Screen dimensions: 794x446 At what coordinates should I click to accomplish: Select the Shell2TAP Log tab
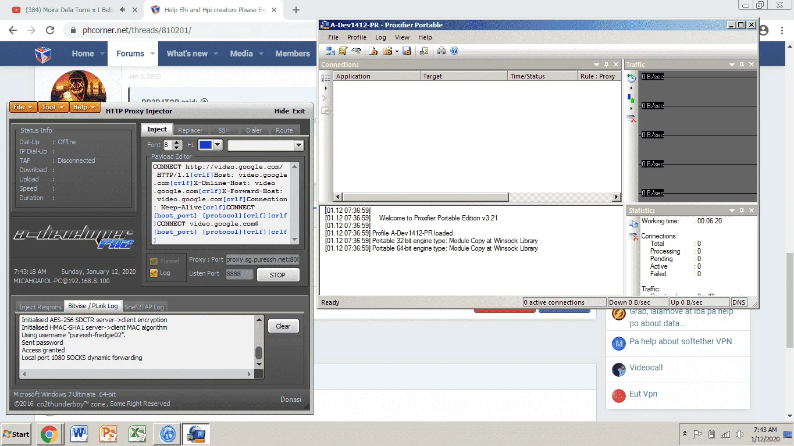(144, 306)
